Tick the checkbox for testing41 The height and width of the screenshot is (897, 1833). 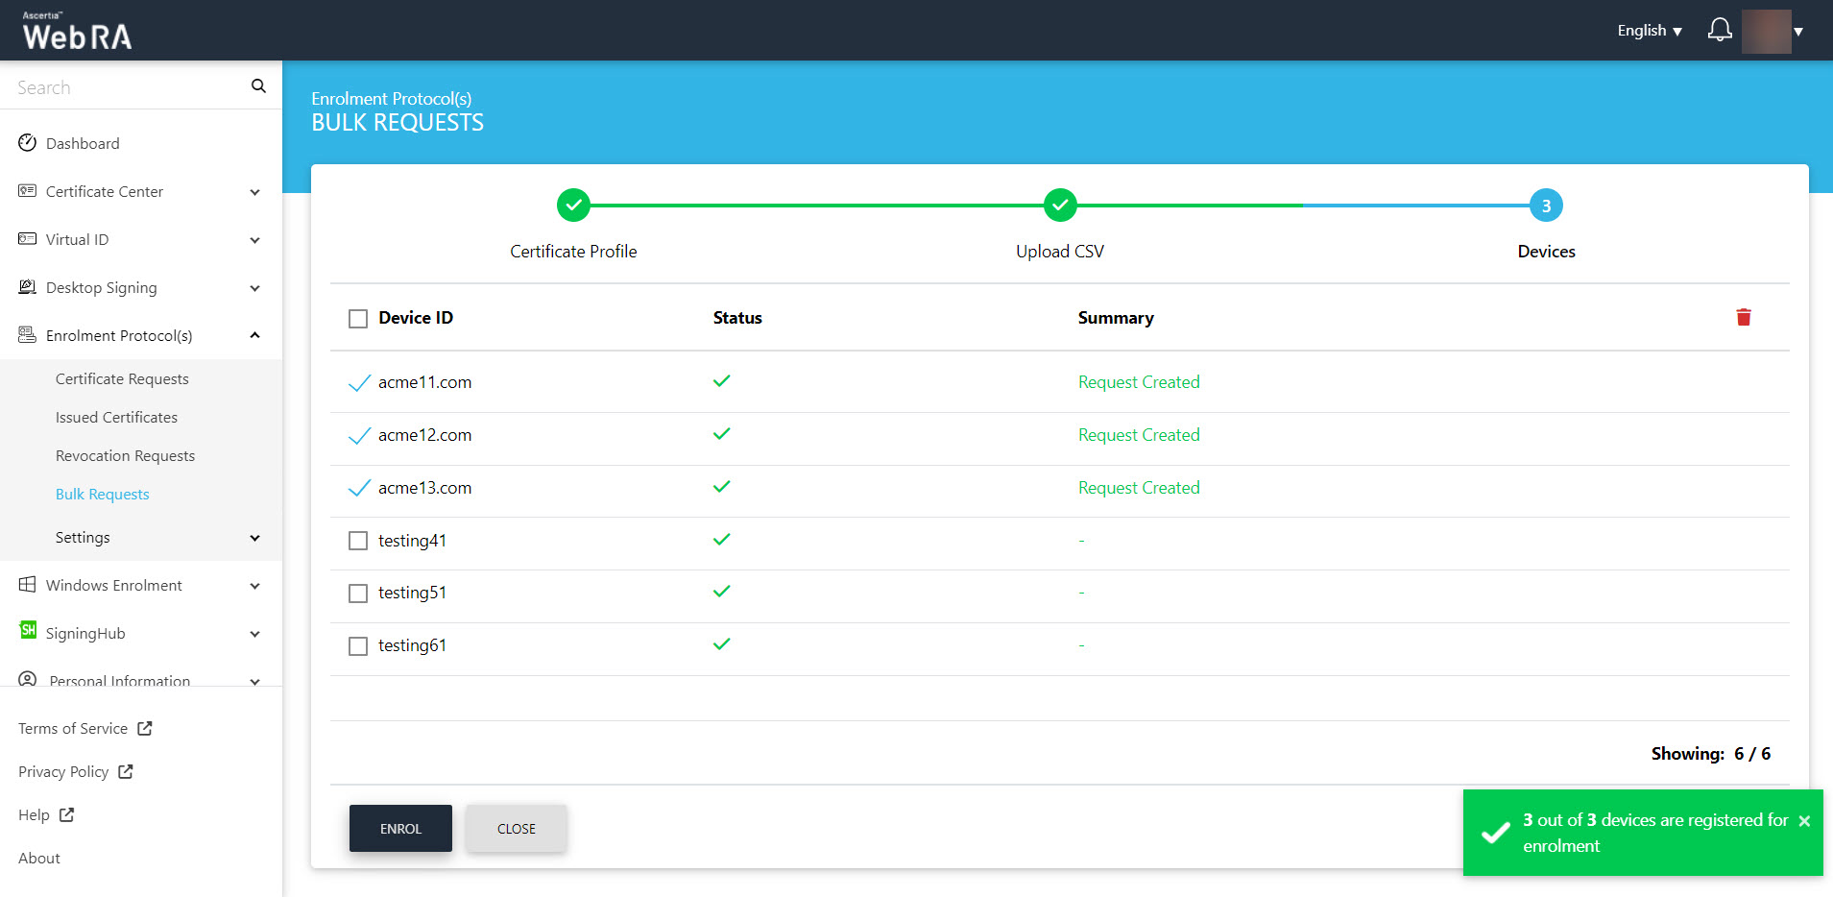click(x=358, y=541)
